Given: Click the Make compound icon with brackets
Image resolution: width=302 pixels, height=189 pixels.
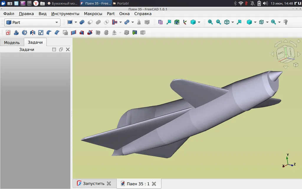Looking at the screenshot, I should [70, 22].
